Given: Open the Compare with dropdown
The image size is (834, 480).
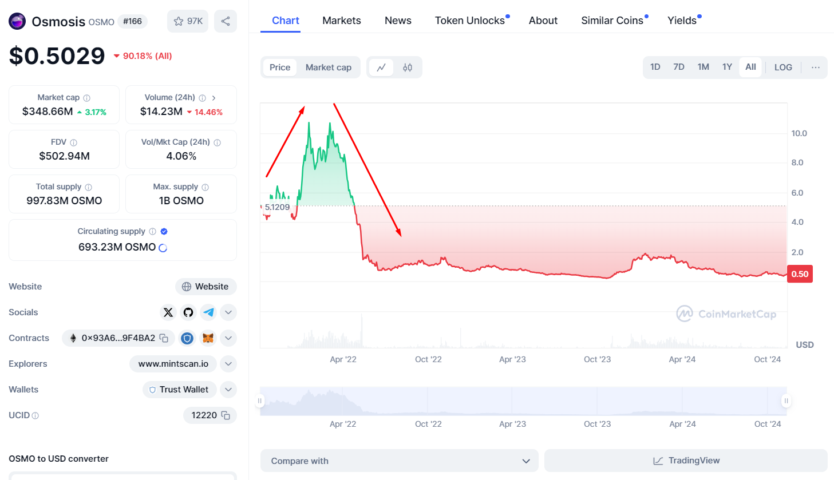Looking at the screenshot, I should [400, 461].
